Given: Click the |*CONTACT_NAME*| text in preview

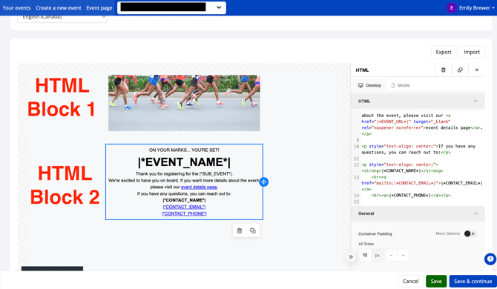Looking at the screenshot, I should (184, 200).
